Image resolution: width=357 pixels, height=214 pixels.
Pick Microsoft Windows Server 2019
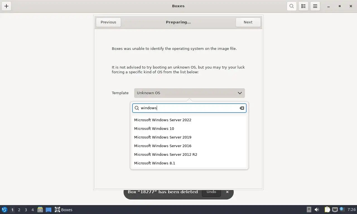pyautogui.click(x=189, y=137)
